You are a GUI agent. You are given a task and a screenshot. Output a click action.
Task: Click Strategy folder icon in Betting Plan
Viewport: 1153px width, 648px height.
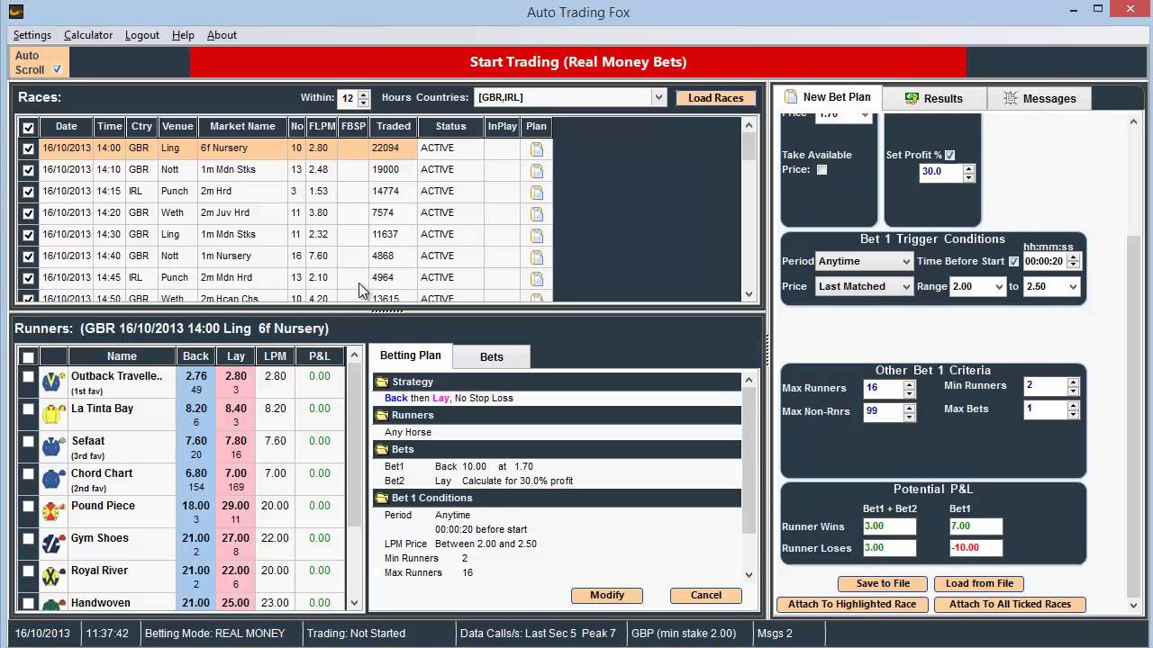[382, 382]
